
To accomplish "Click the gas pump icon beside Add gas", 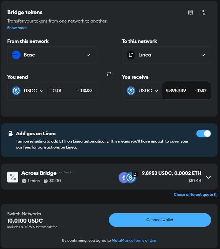I will tap(11, 134).
